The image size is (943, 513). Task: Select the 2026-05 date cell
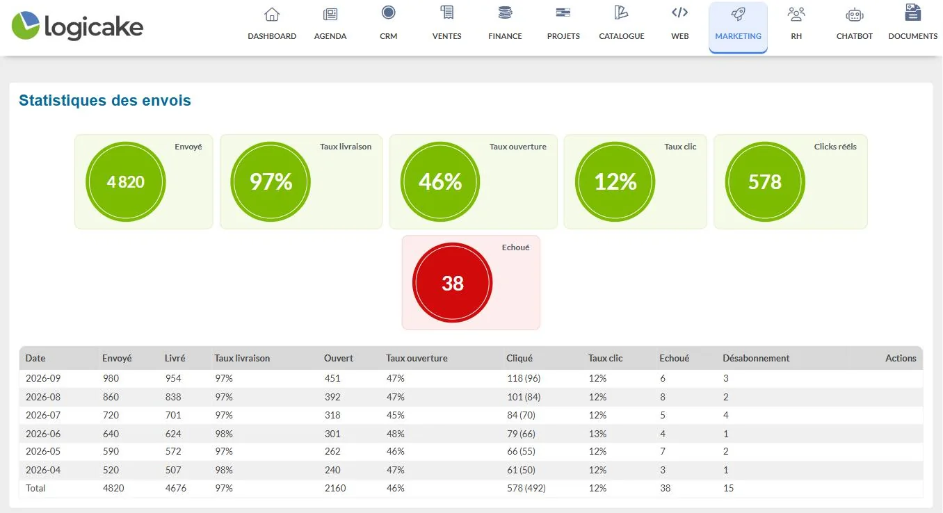[43, 452]
